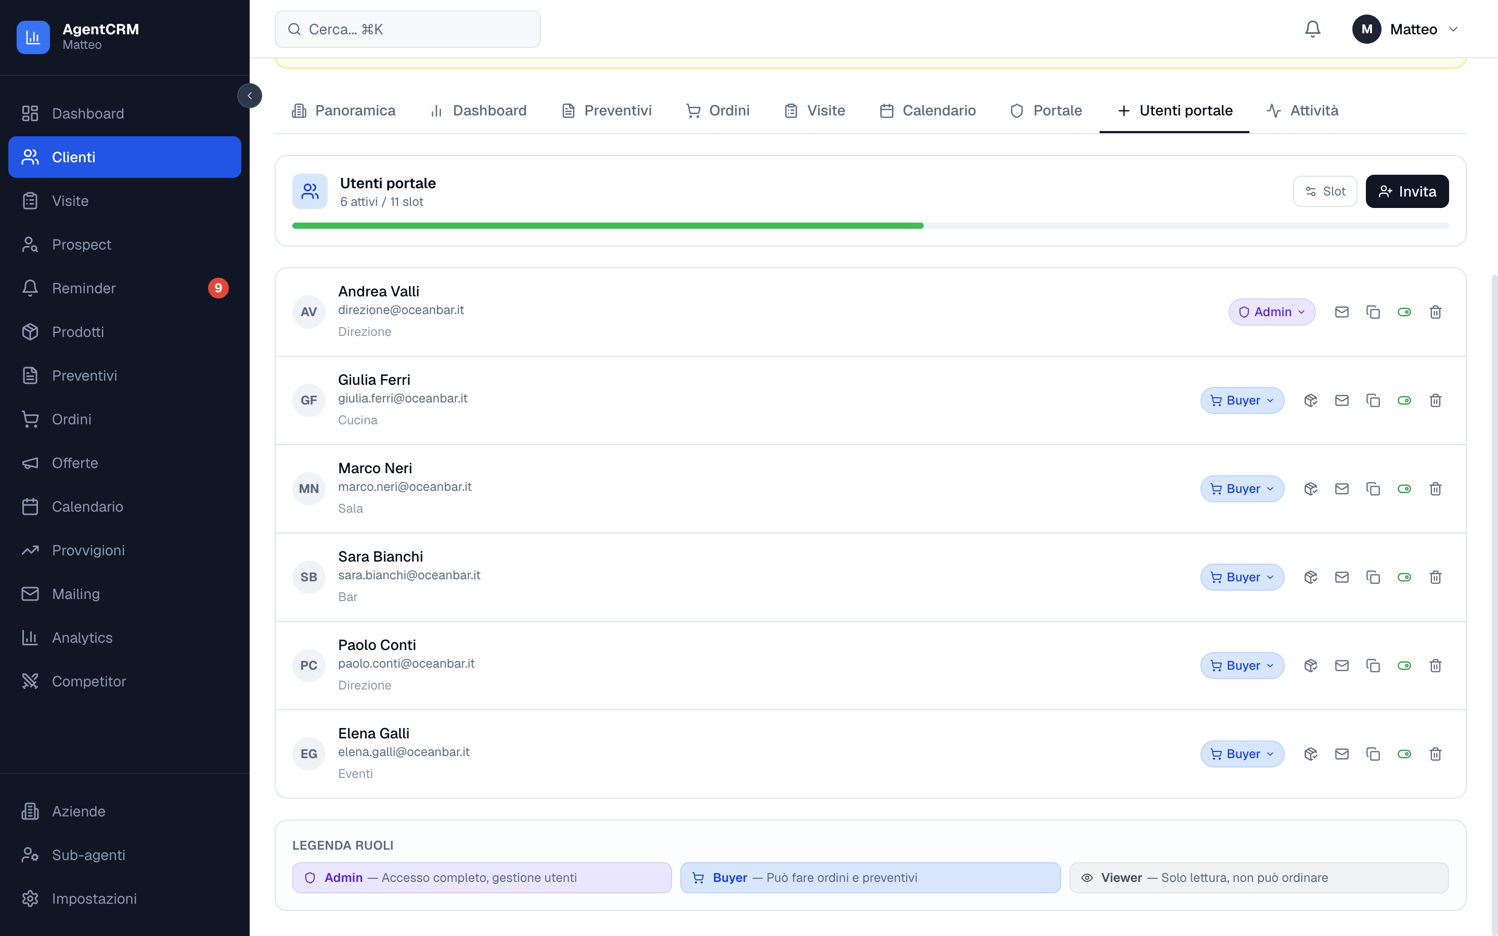Open Competitor in the sidebar
Viewport: 1498px width, 936px height.
coord(124,681)
